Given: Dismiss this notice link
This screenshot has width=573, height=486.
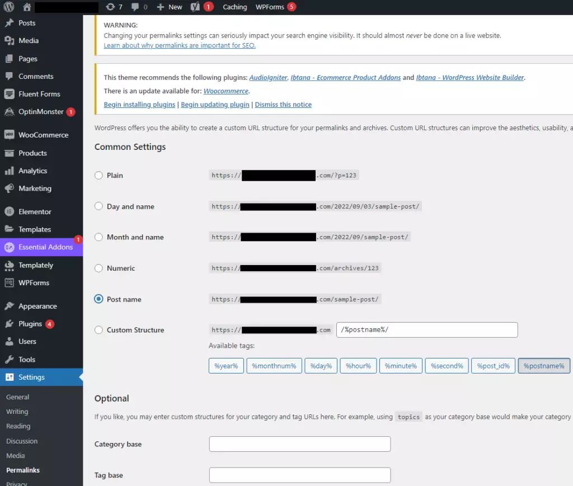Looking at the screenshot, I should click(283, 105).
